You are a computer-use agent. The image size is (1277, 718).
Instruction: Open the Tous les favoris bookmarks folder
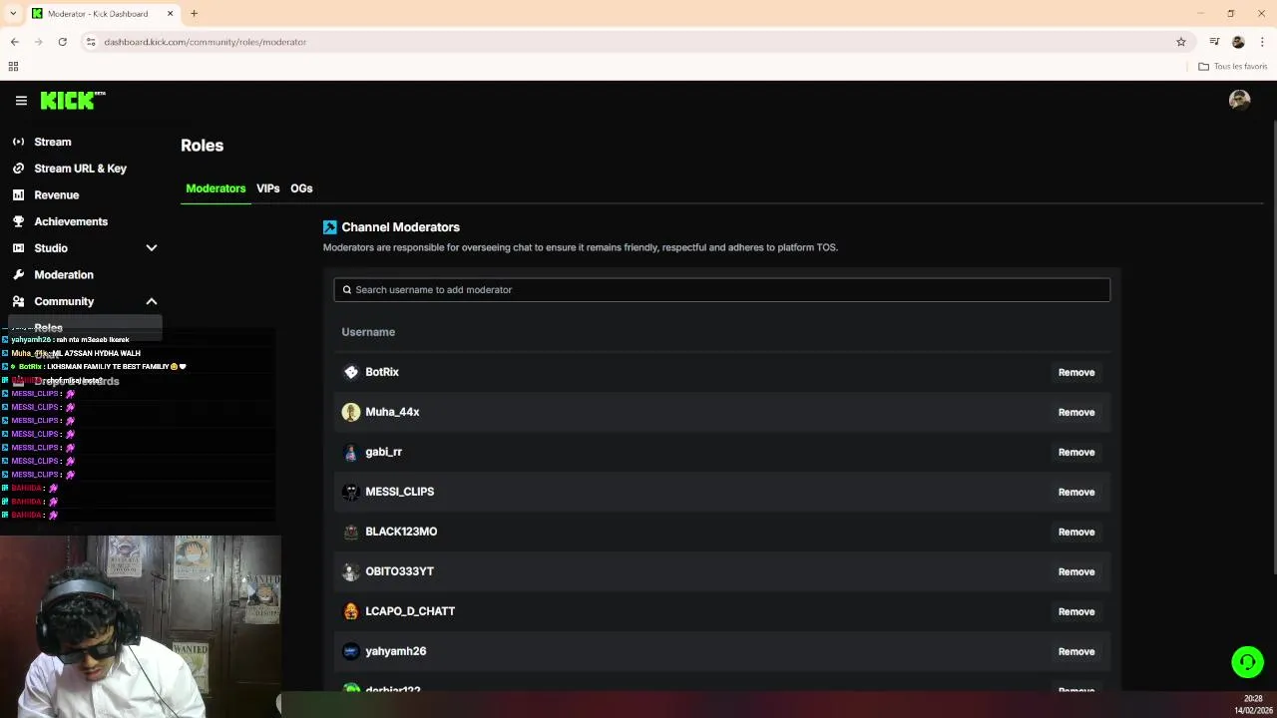pyautogui.click(x=1233, y=67)
